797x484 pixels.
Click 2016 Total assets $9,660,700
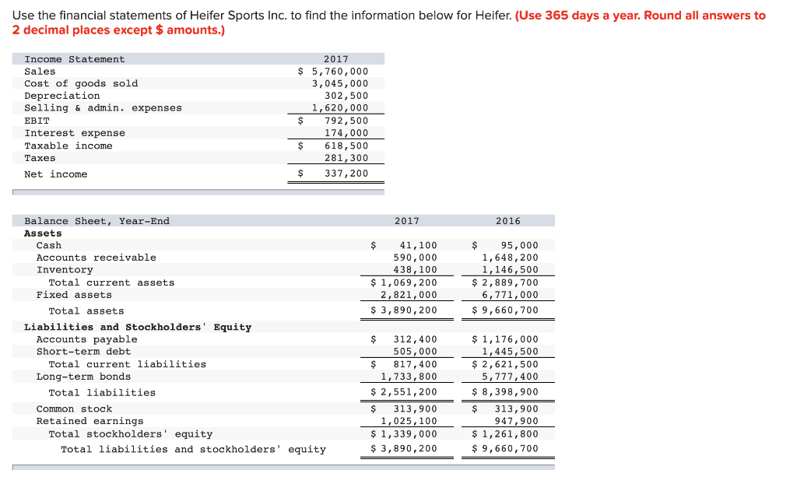(x=504, y=310)
